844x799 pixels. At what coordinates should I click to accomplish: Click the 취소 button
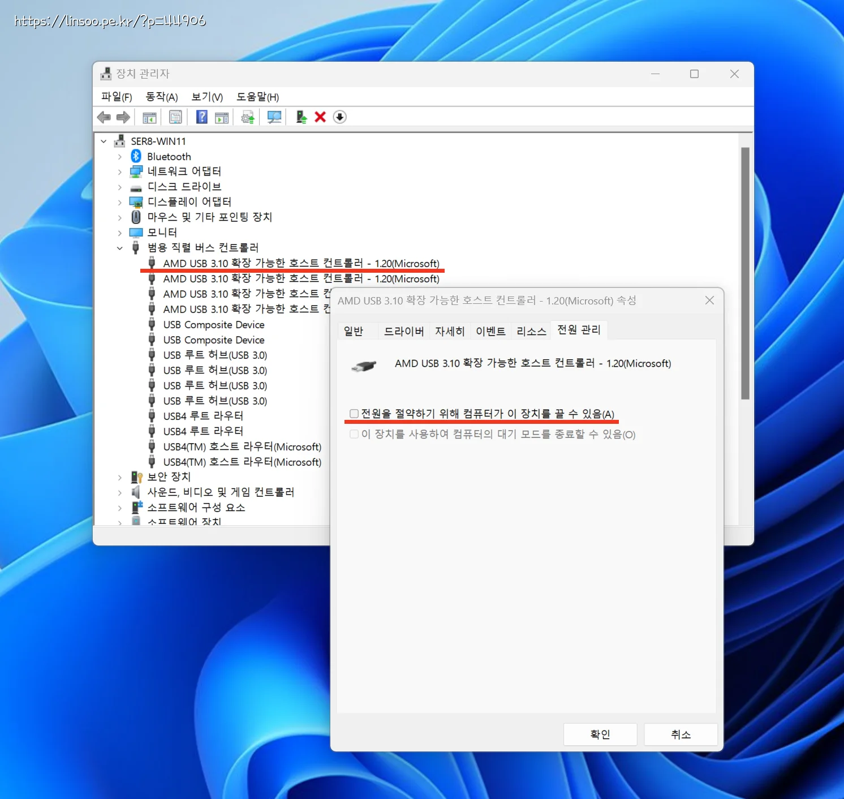[681, 734]
